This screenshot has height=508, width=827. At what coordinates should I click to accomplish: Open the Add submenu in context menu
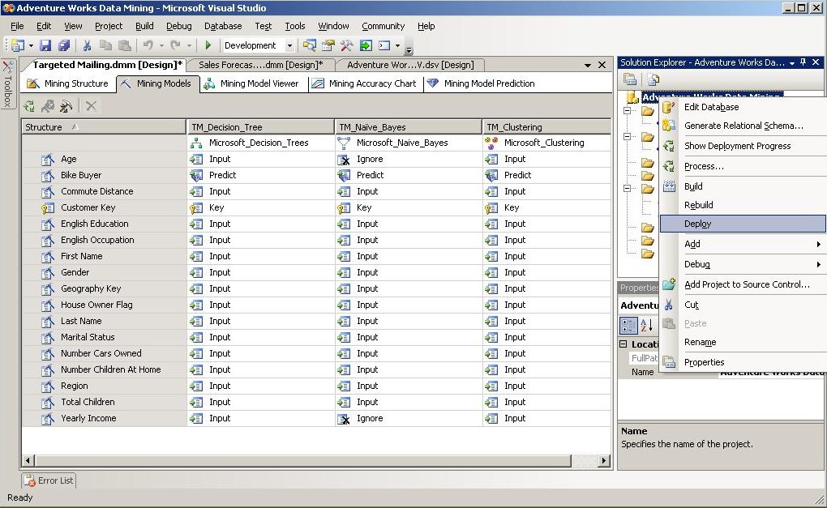743,244
